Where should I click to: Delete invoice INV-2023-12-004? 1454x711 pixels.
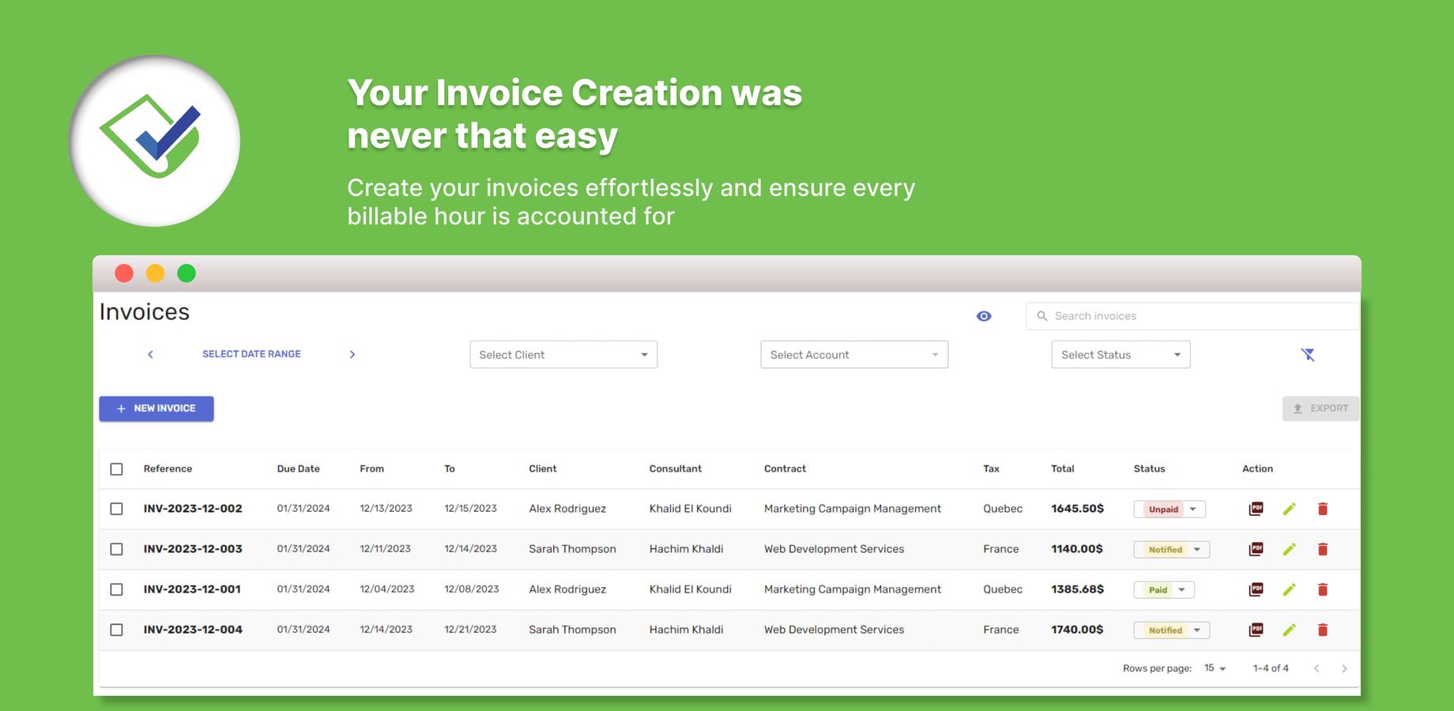point(1323,630)
